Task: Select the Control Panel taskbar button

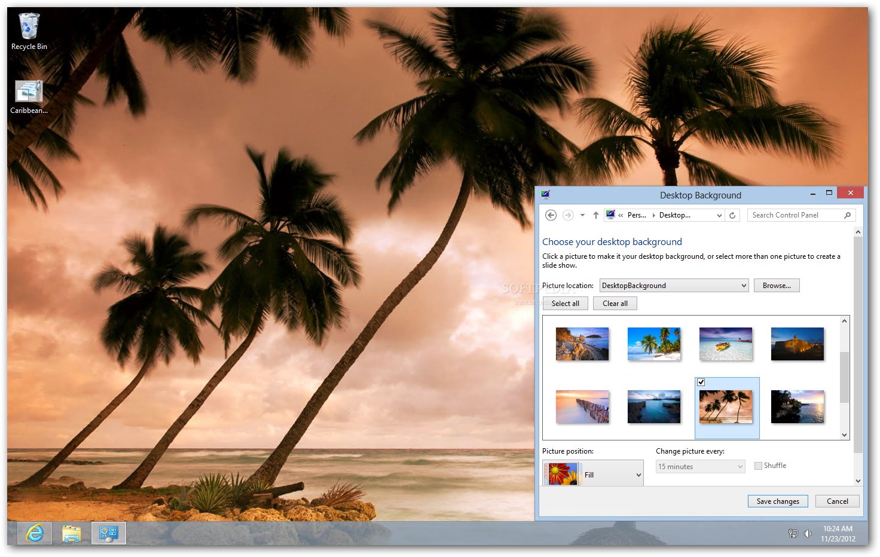Action: pyautogui.click(x=109, y=533)
